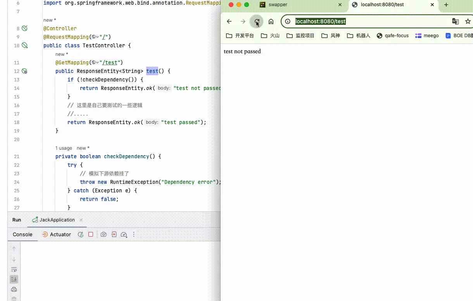Open more options menu in Run toolbar
473x301 pixels.
134,235
